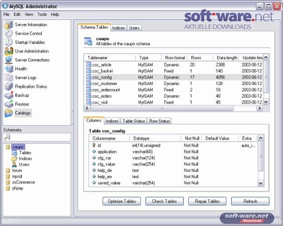This screenshot has width=283, height=226.
Task: Click the columns list scroll-up arrow
Action: click(261, 138)
